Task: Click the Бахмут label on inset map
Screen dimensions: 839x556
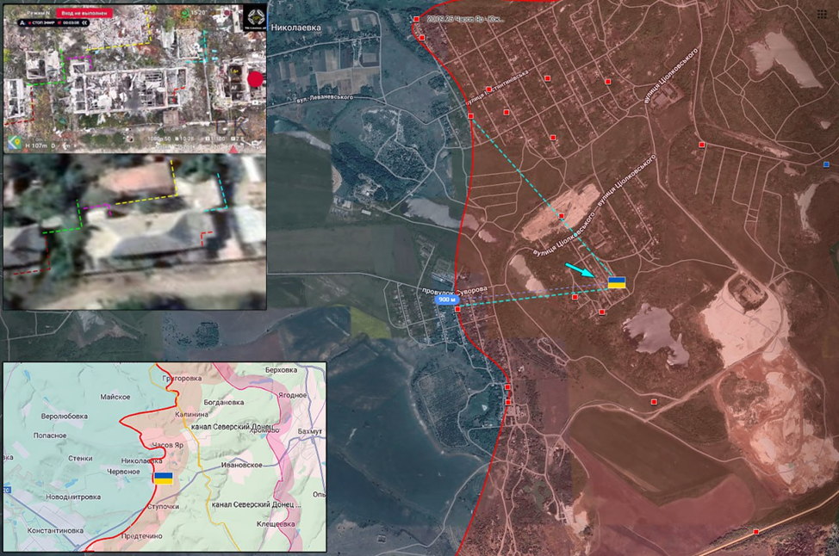Action: [309, 430]
